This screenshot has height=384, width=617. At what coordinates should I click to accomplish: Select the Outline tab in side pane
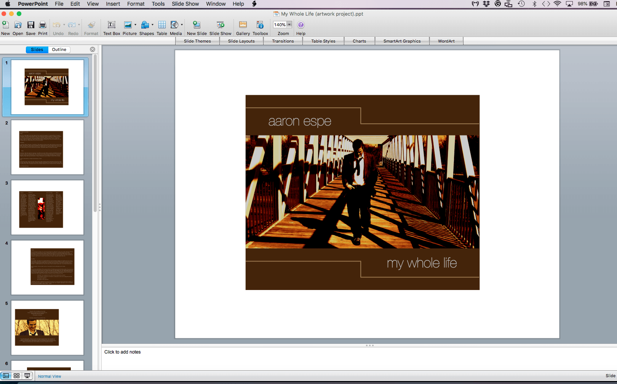(59, 49)
